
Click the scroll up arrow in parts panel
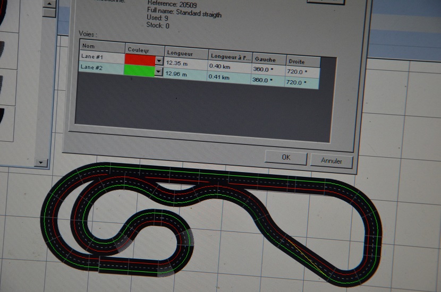click(49, 4)
